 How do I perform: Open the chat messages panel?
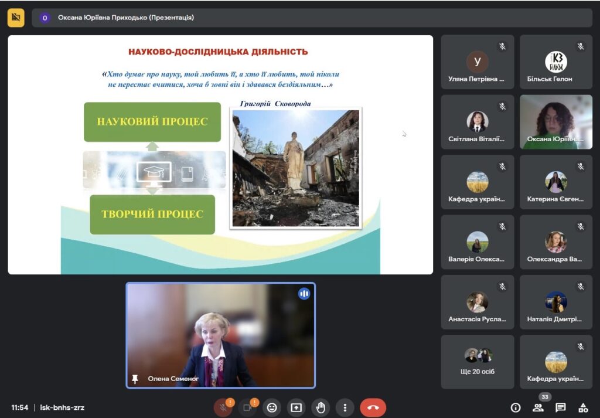point(561,407)
